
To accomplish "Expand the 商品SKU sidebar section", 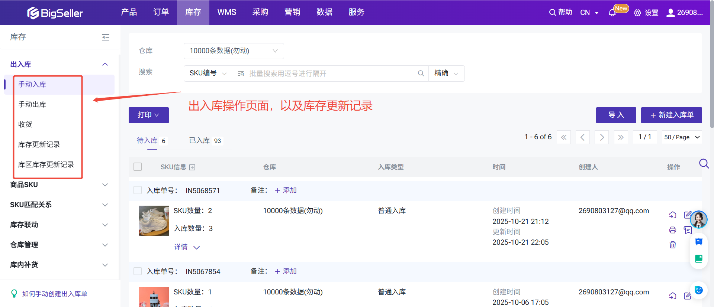I will pos(59,185).
